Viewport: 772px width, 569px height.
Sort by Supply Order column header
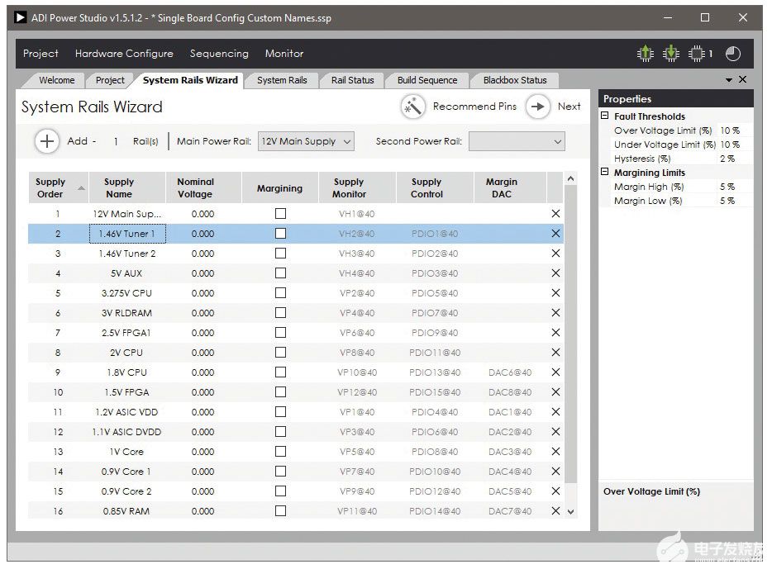click(x=51, y=188)
